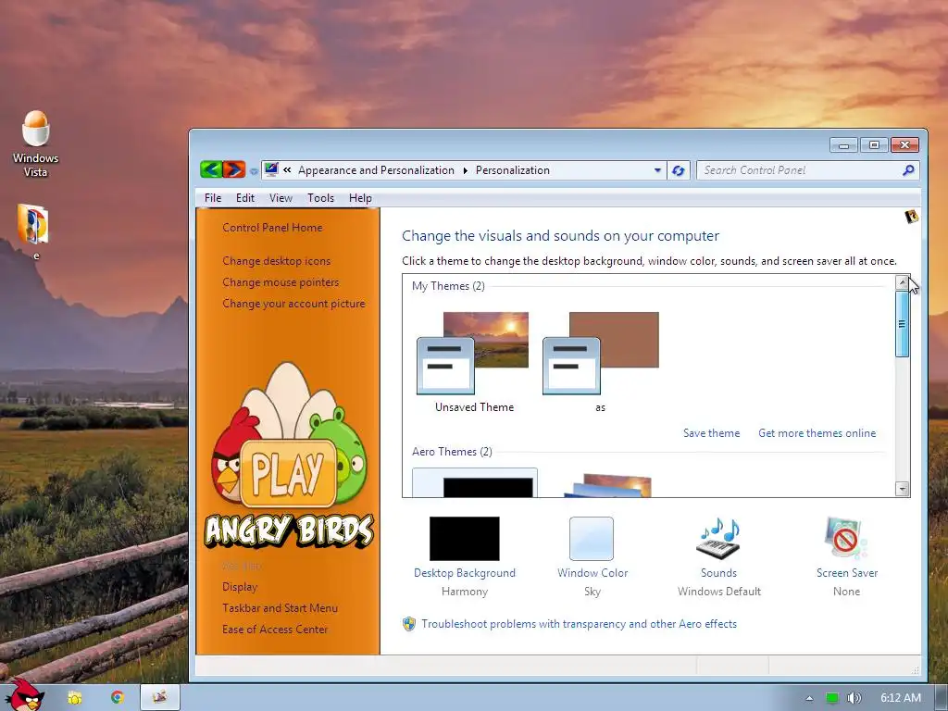This screenshot has height=711, width=948.
Task: Open the File menu
Action: (x=213, y=198)
